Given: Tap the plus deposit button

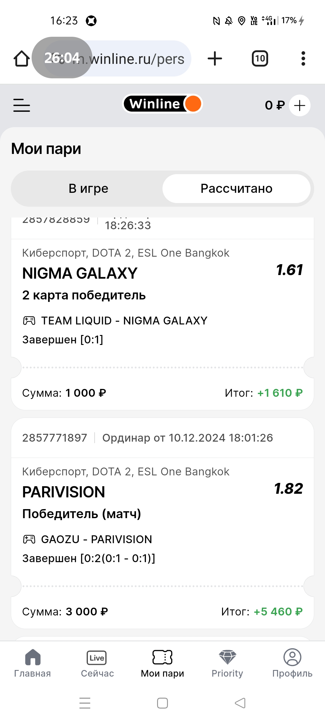Looking at the screenshot, I should tap(299, 105).
